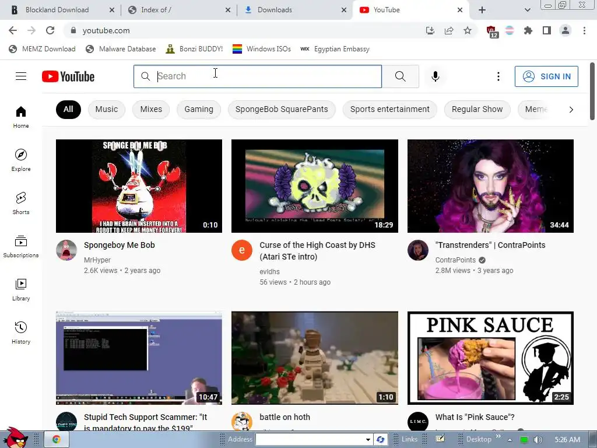597x448 pixels.
Task: Open the YouTube guide hamburger menu
Action: pyautogui.click(x=21, y=76)
